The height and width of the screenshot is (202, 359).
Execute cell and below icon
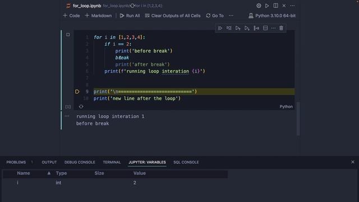click(247, 28)
